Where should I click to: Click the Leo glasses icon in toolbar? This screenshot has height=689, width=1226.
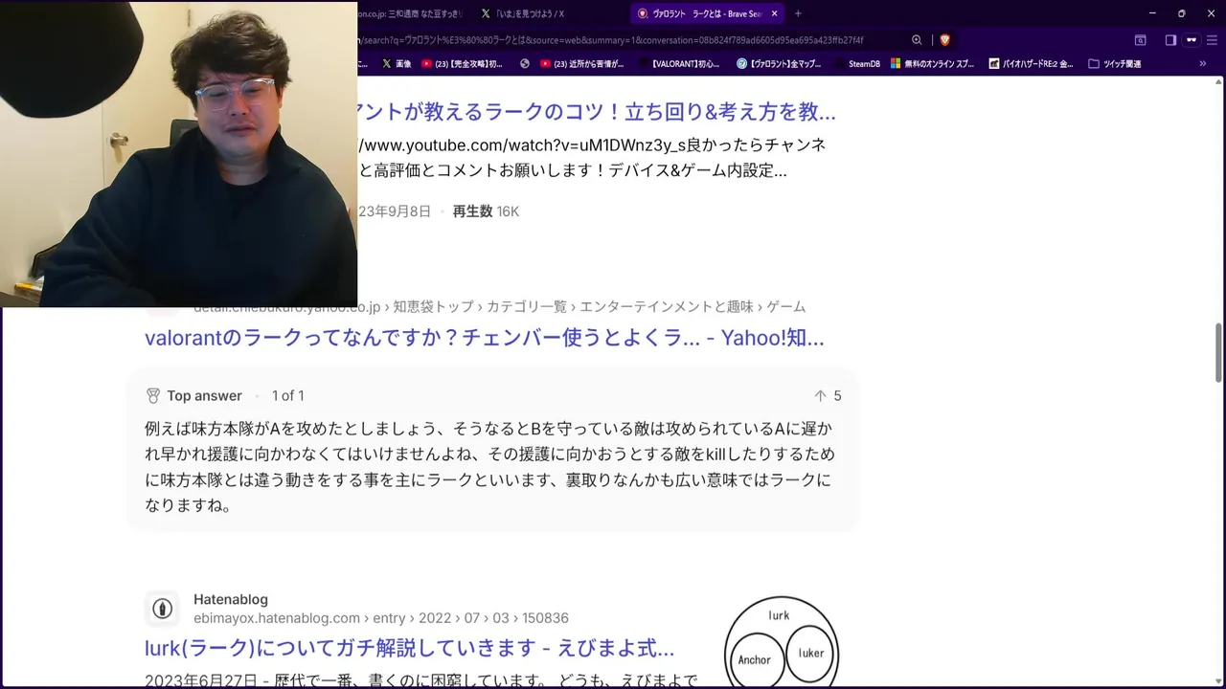coord(1192,40)
